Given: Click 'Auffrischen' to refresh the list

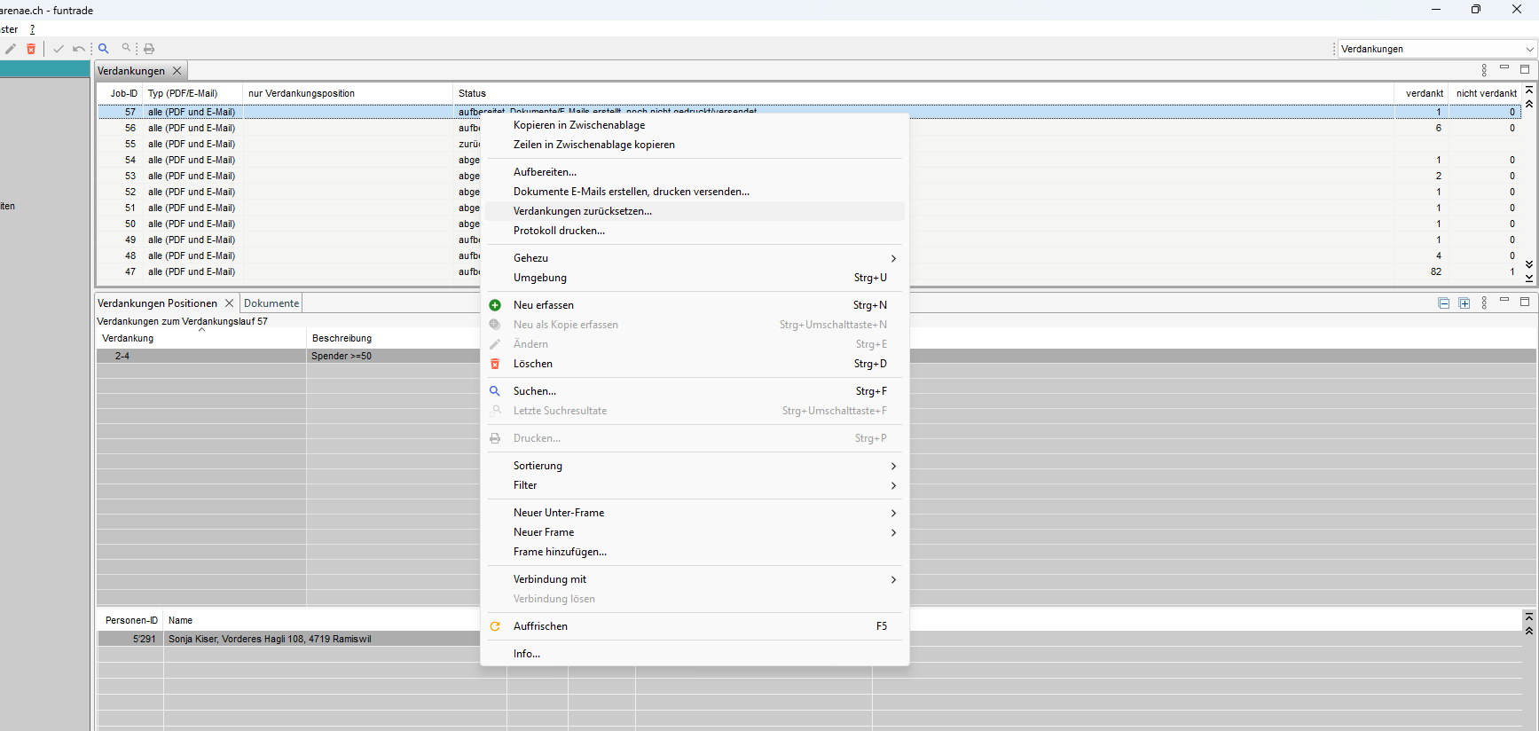Looking at the screenshot, I should coord(540,626).
